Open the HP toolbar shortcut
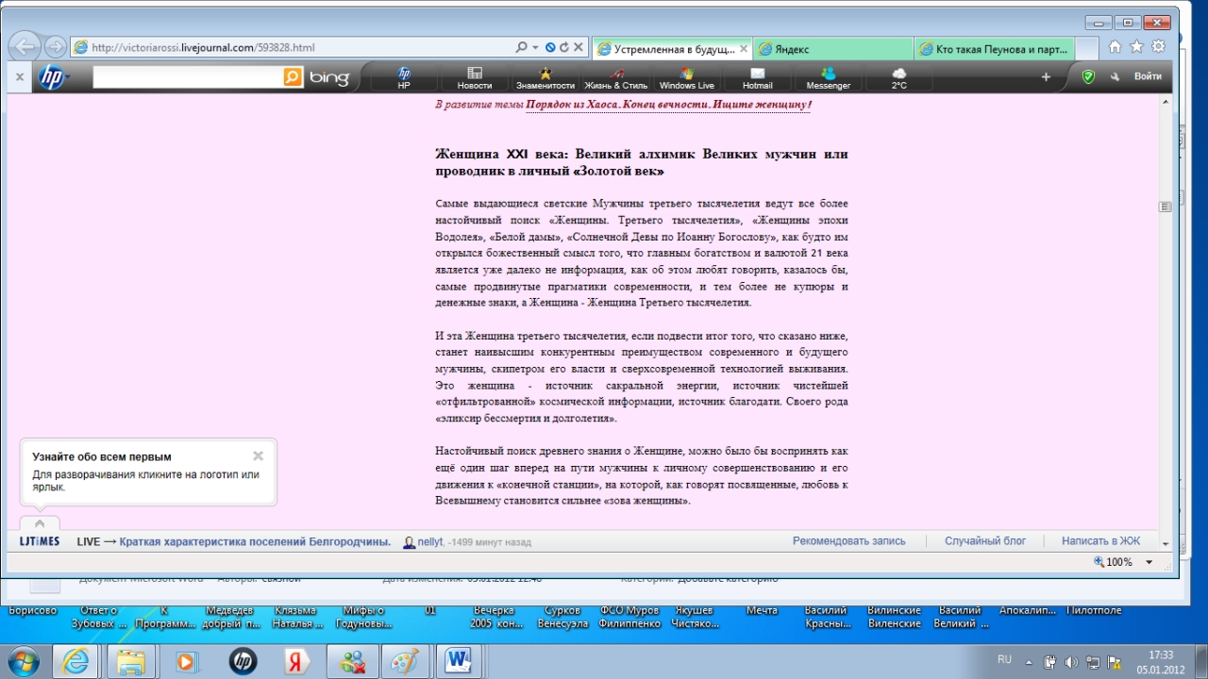This screenshot has width=1208, height=679. click(x=404, y=78)
